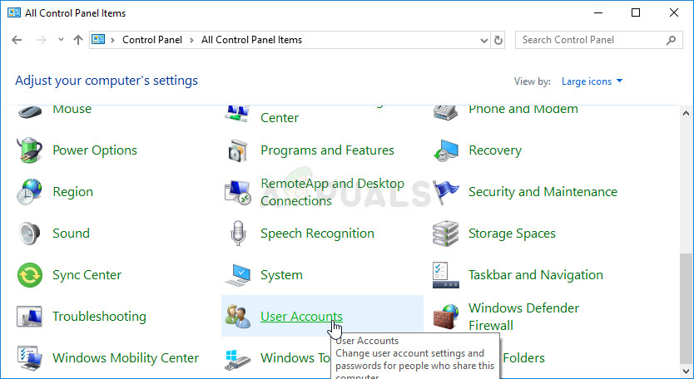Open the Sync Center green icon
The height and width of the screenshot is (379, 694).
click(x=30, y=275)
